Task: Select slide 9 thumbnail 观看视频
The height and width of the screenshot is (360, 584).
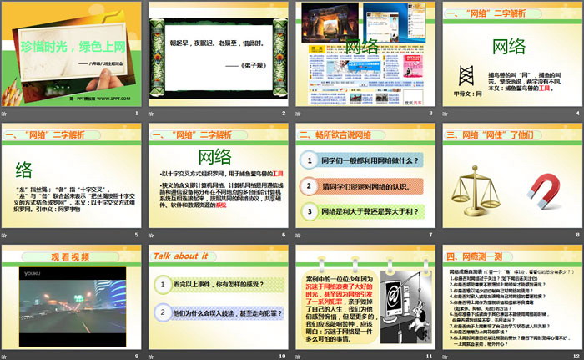Action: point(72,297)
